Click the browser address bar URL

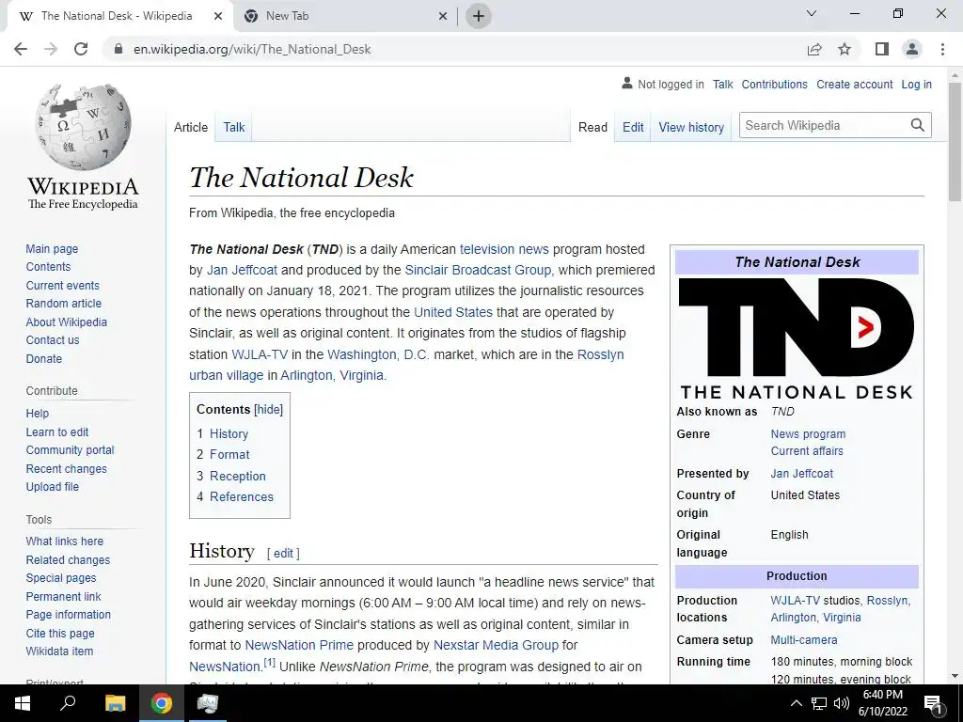(x=252, y=49)
